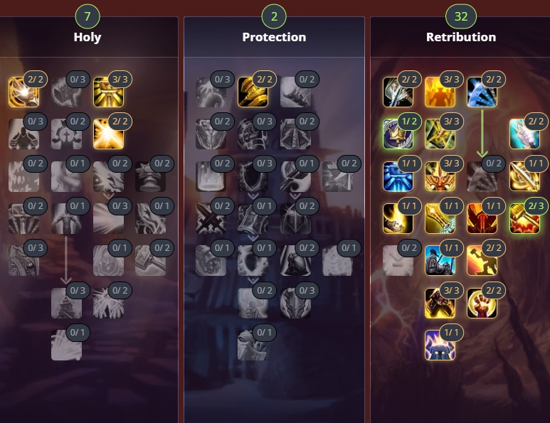Open the Retribution talent tree header
550x423 pixels.
pos(461,37)
